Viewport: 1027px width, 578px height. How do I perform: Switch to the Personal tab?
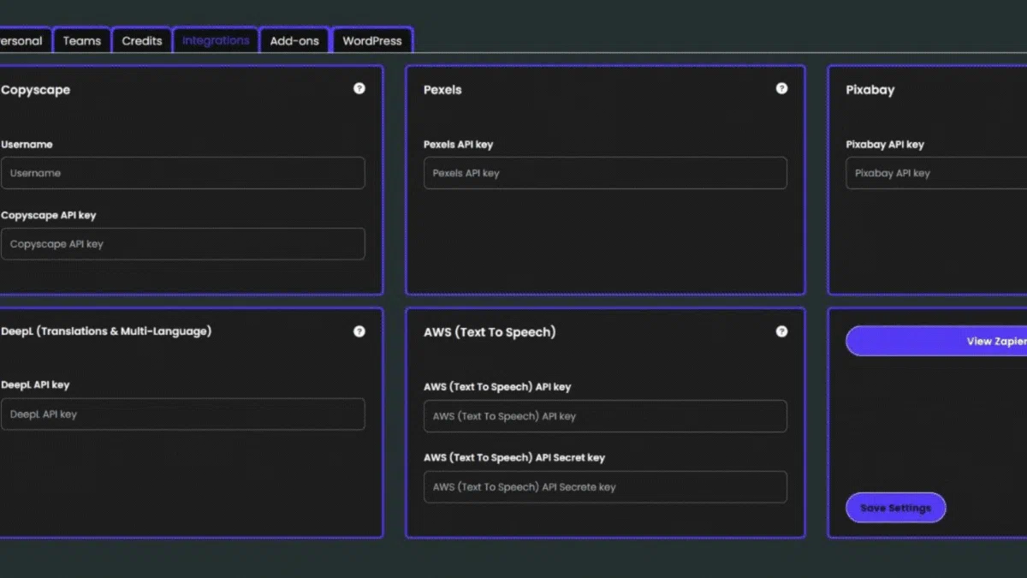[24, 40]
